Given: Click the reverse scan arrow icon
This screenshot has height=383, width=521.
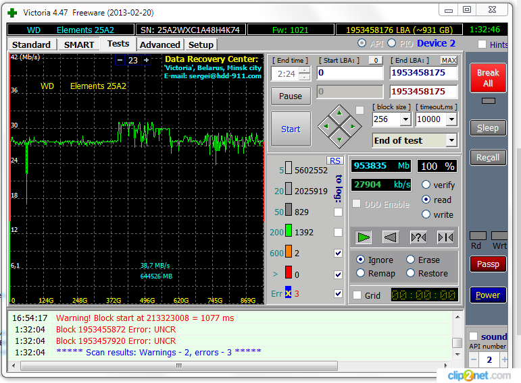Looking at the screenshot, I should 390,237.
